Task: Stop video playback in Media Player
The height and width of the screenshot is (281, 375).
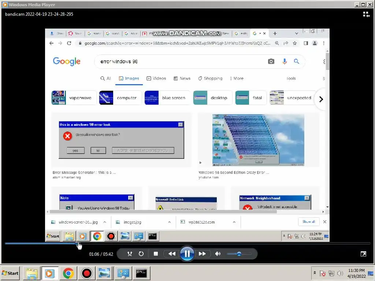Action: [x=156, y=254]
